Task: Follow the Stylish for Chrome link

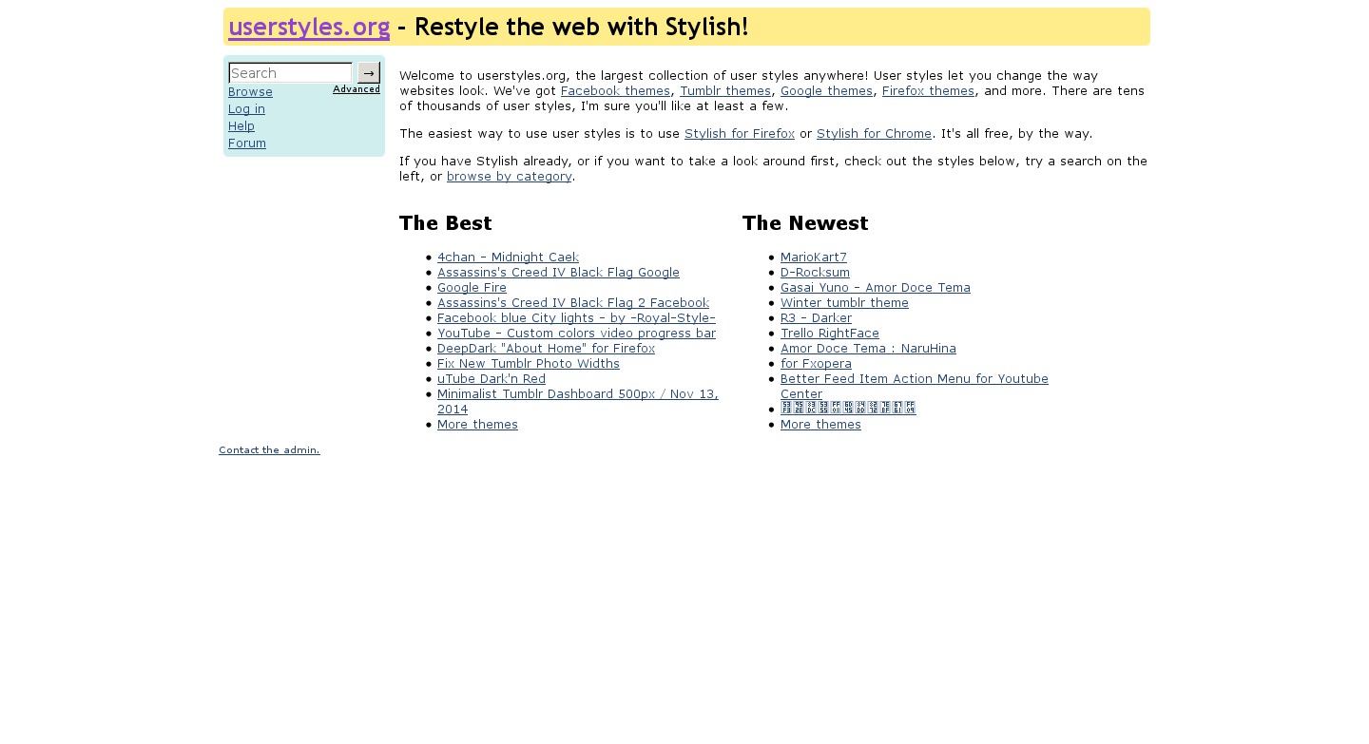Action: click(x=874, y=134)
